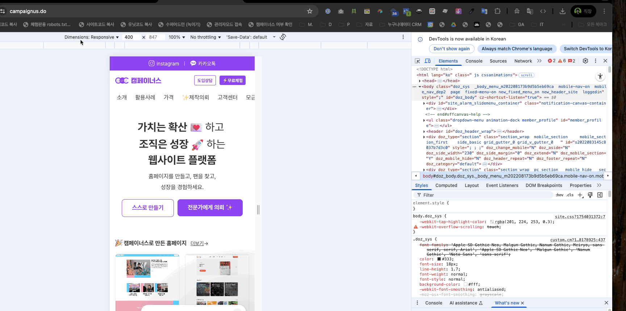Screen dimensions: 626x311
Task: Expand the head element node
Action: click(x=420, y=81)
